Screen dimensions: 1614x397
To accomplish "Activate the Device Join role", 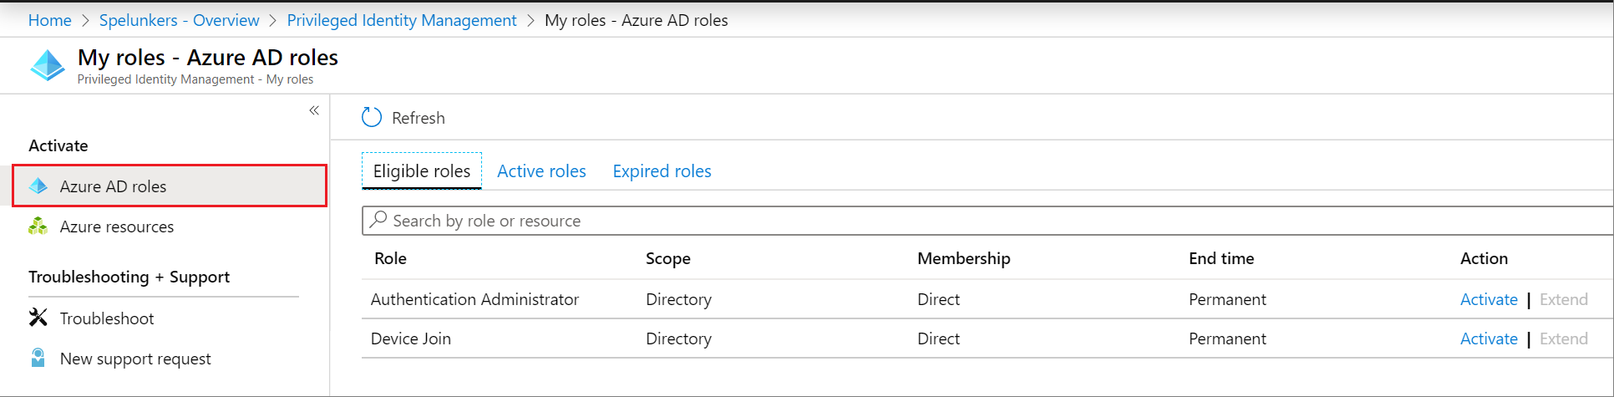I will (x=1489, y=338).
